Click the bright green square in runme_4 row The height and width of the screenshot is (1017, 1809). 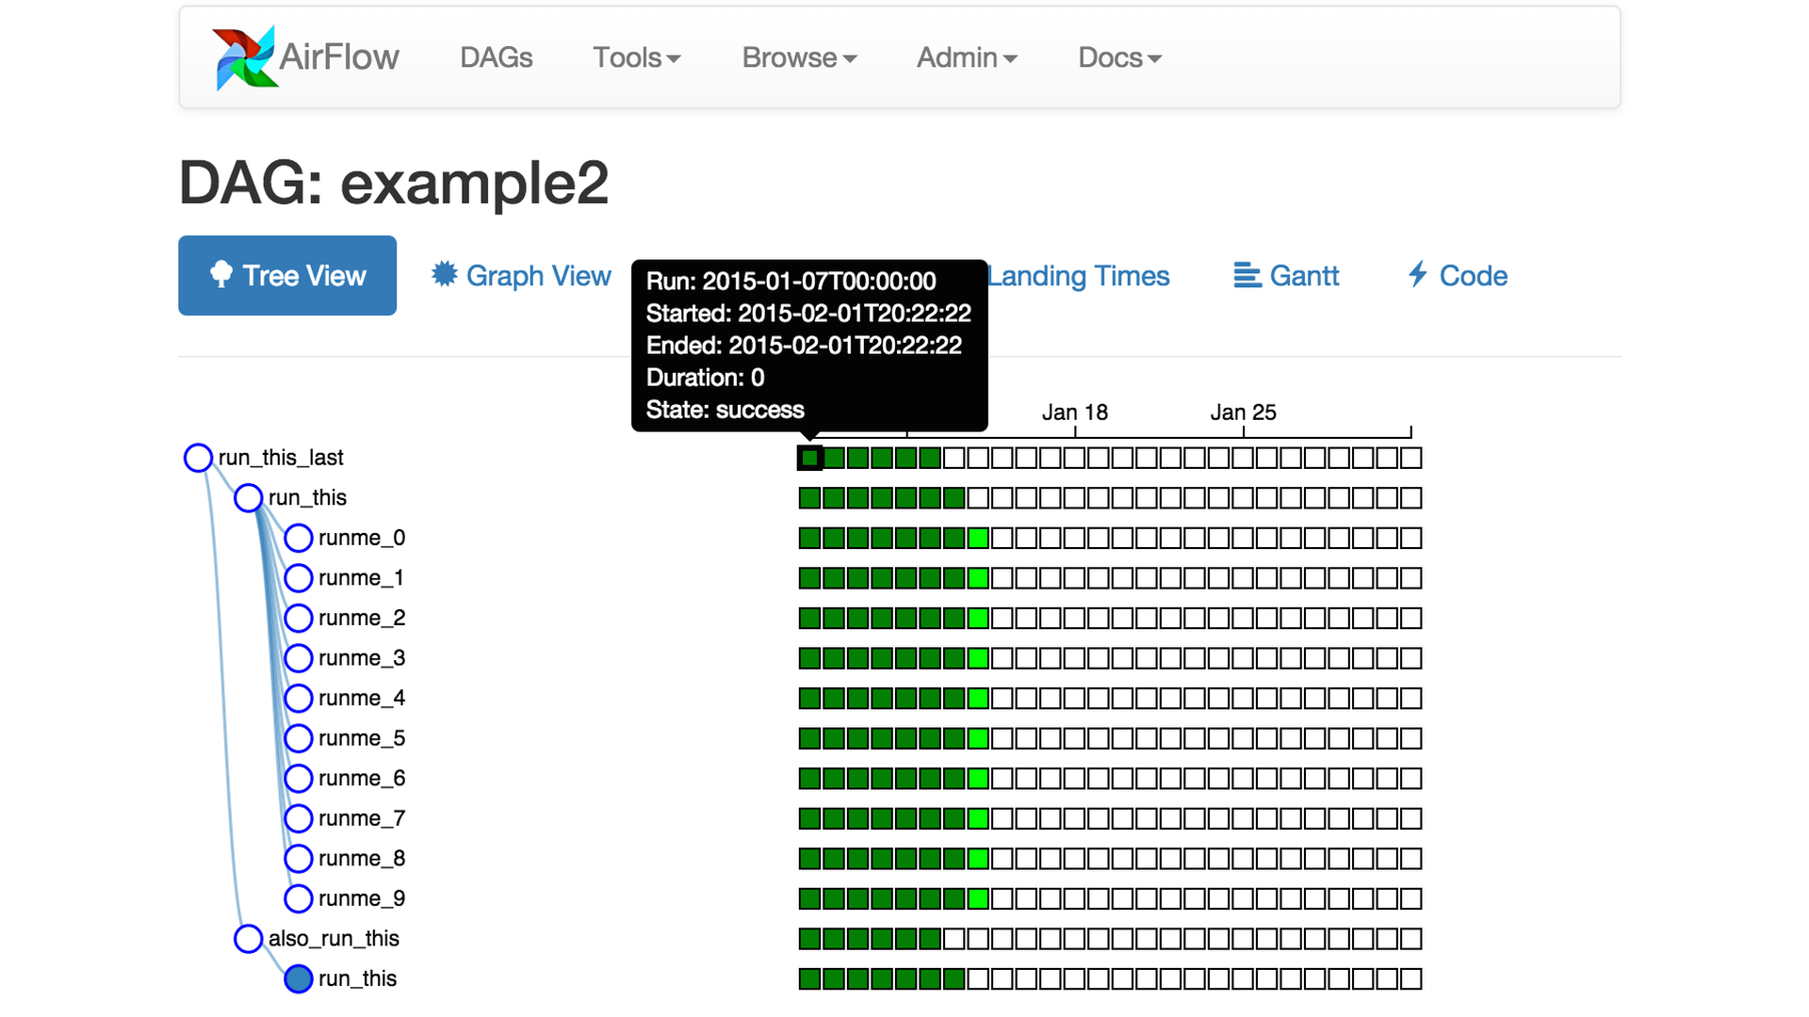pyautogui.click(x=978, y=698)
